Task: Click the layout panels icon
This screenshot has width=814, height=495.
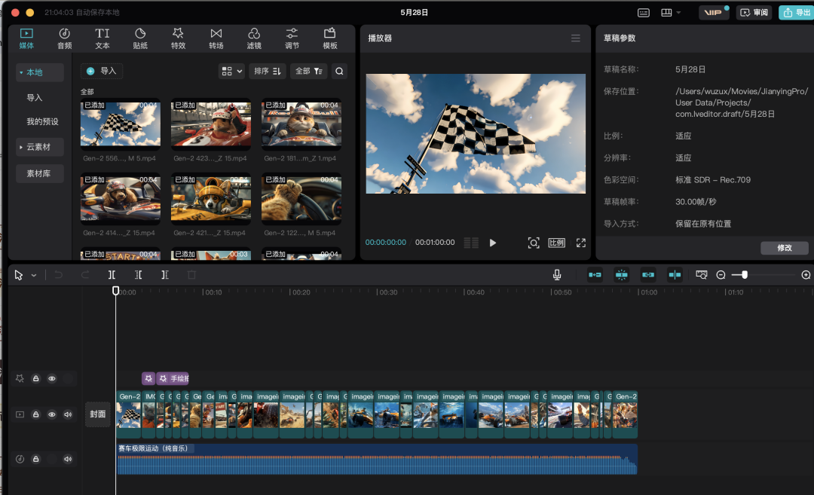Action: click(x=666, y=13)
